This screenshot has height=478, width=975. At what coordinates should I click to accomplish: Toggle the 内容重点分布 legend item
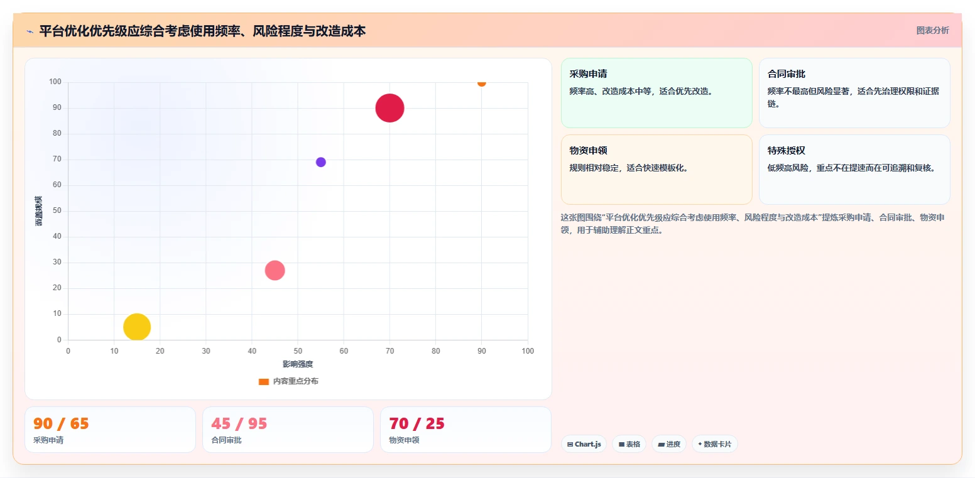288,381
